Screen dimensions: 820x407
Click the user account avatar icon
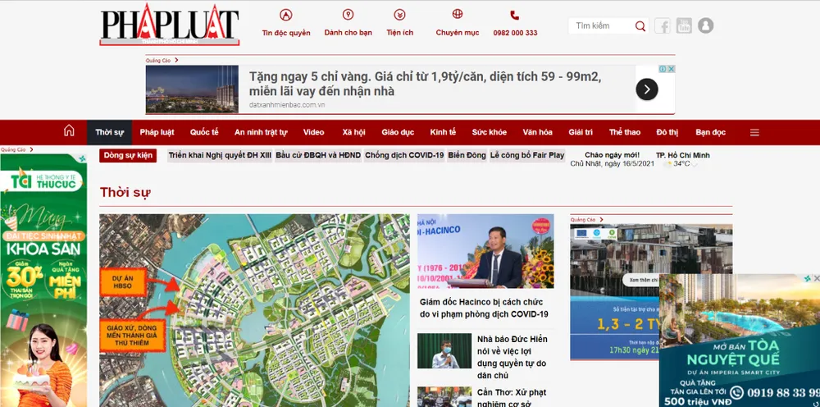tap(705, 26)
